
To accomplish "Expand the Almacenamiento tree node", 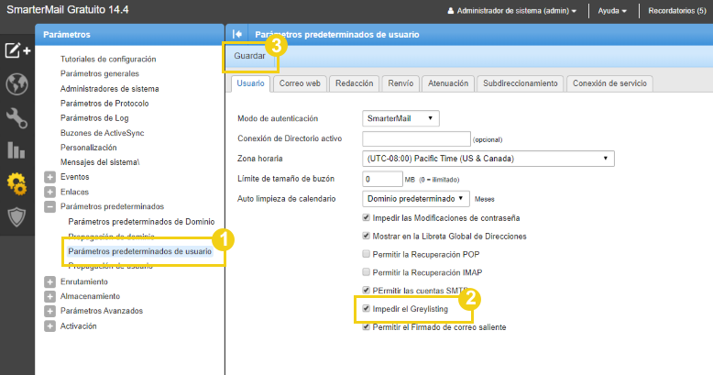I will pos(50,296).
